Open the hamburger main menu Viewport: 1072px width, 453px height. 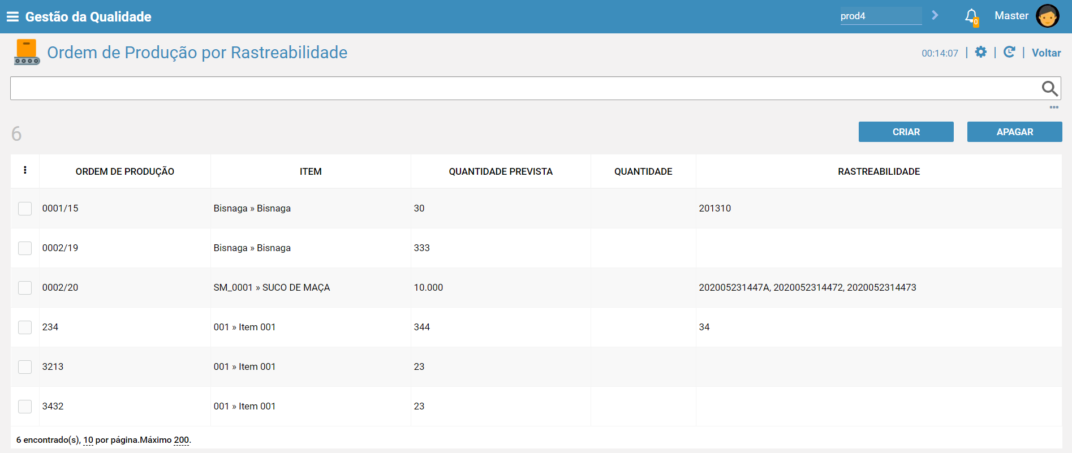pyautogui.click(x=12, y=17)
